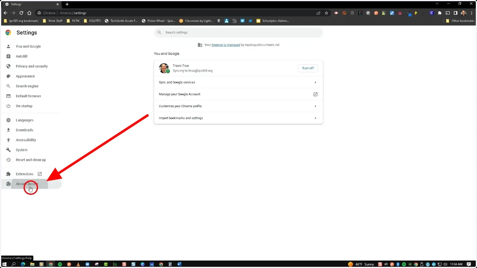477x268 pixels.
Task: Reload the current page
Action: coord(21,13)
